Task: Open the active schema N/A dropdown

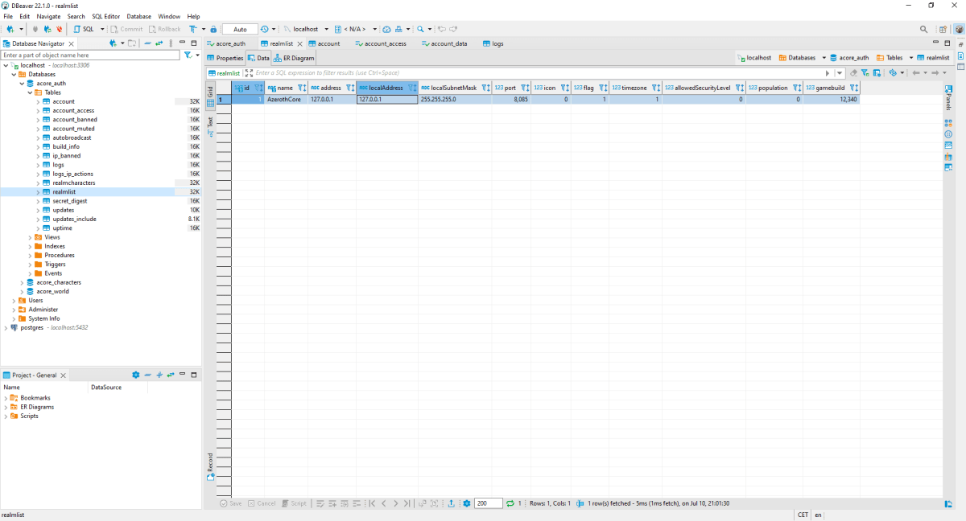Action: pos(354,29)
